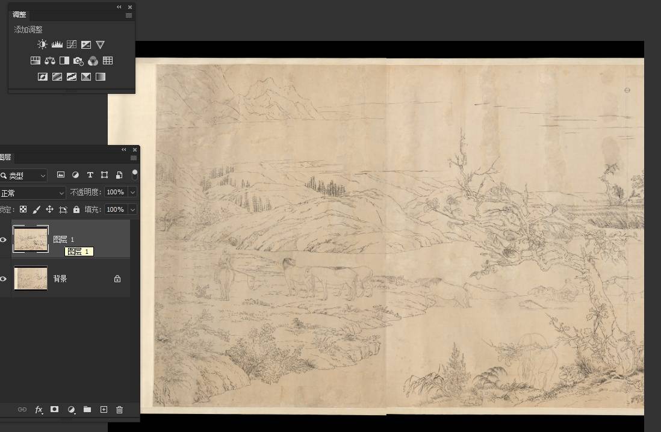Hide the 图层 1 layer
Screen dimensions: 661x432
(x=3, y=239)
